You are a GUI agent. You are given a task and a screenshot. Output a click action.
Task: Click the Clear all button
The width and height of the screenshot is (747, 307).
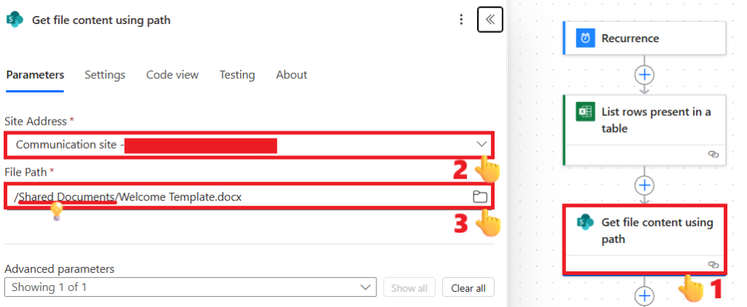468,287
